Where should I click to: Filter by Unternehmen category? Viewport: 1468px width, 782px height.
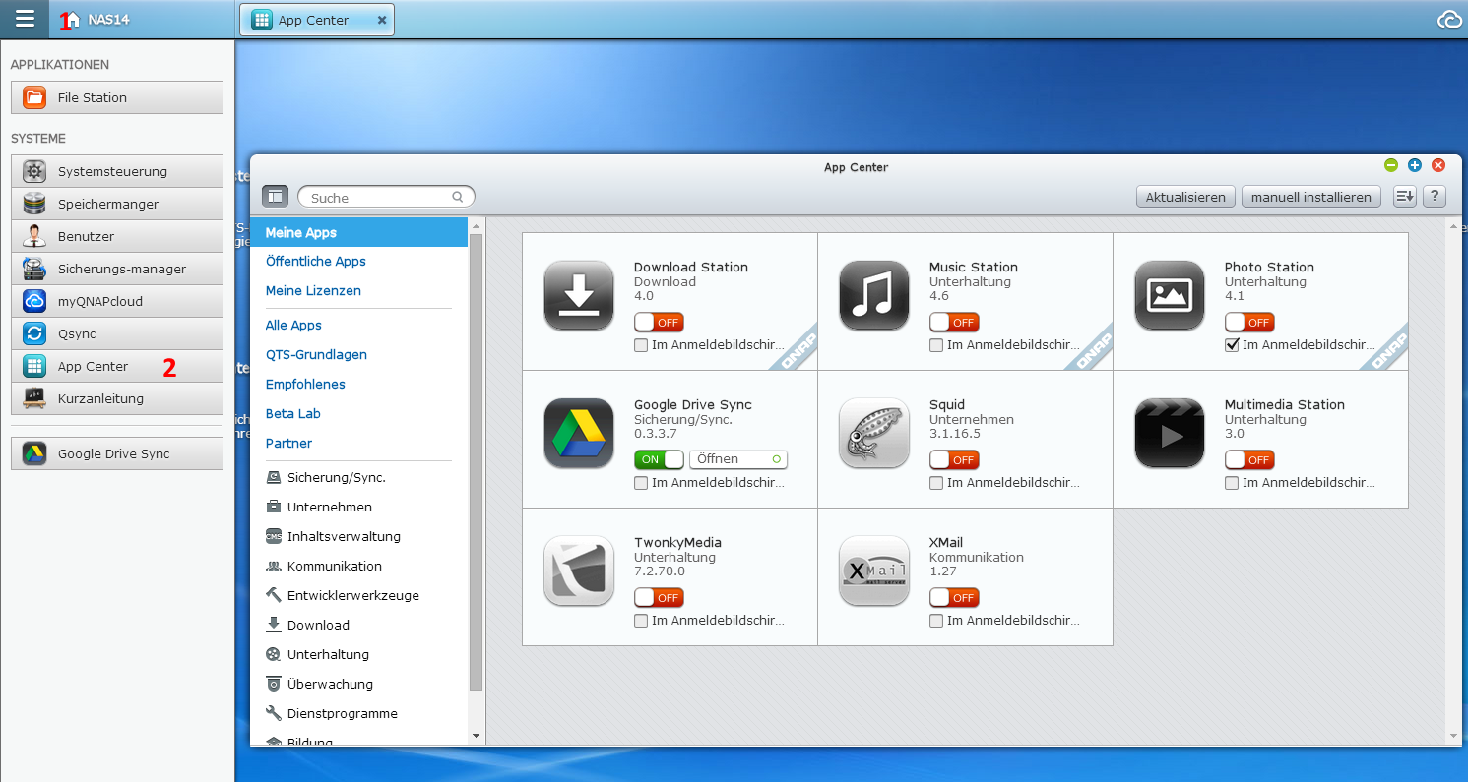click(319, 508)
